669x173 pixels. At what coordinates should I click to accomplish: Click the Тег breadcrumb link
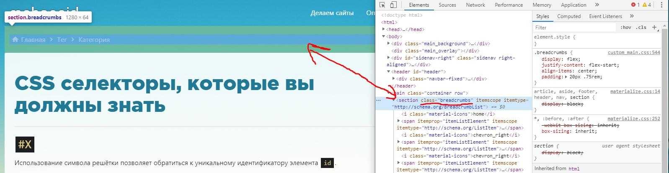click(62, 39)
